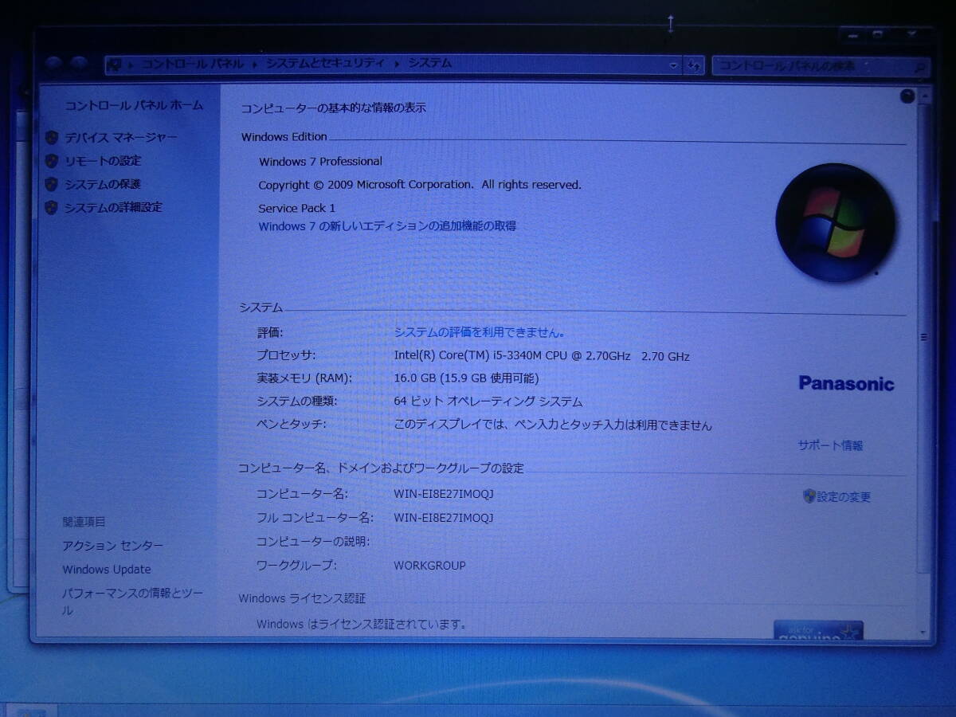
Task: Open Remote settings (リモートの設定)
Action: pyautogui.click(x=103, y=160)
